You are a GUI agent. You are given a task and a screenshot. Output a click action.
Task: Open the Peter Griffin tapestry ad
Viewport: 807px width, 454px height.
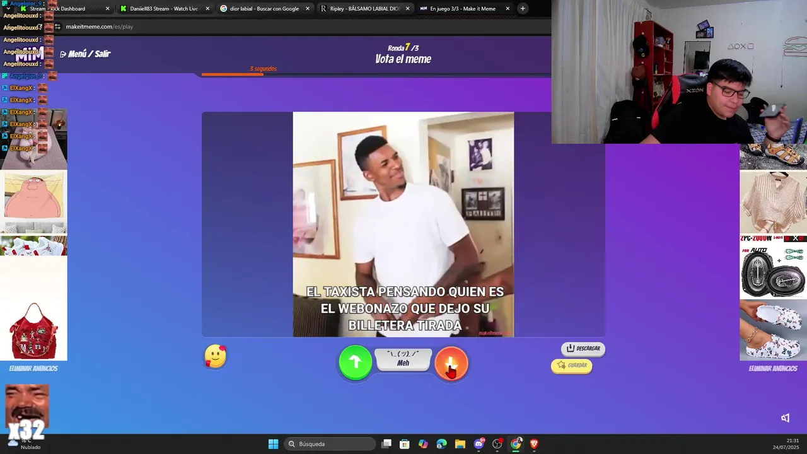point(33,202)
